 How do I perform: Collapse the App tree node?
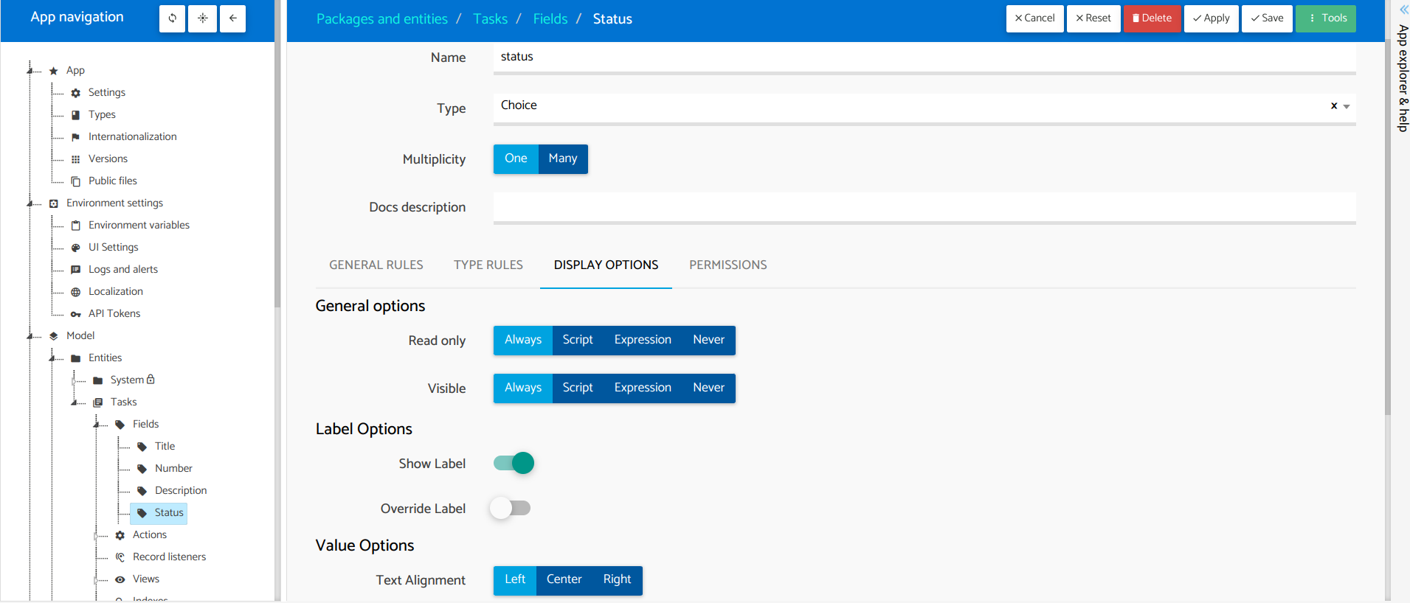(30, 71)
